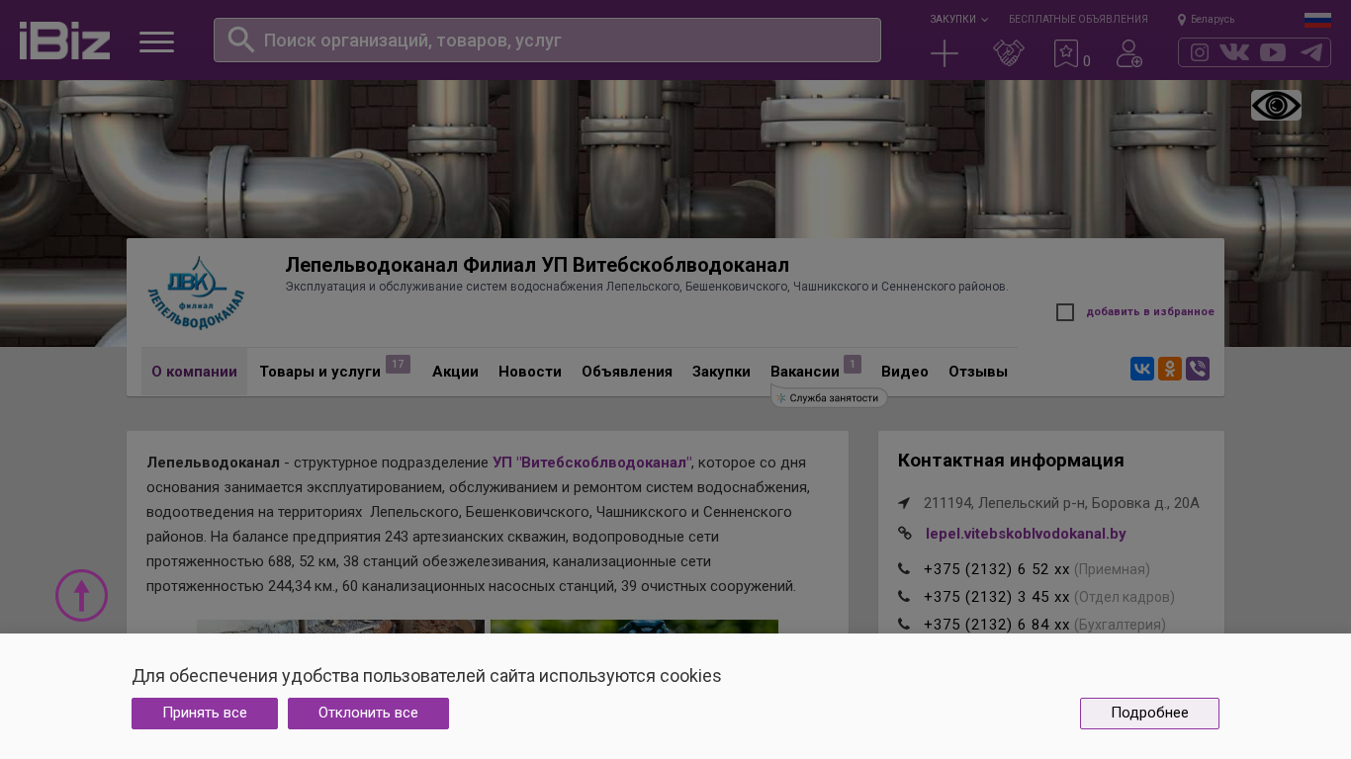Click the address location arrow icon
Screen dimensions: 1351x759
point(904,503)
